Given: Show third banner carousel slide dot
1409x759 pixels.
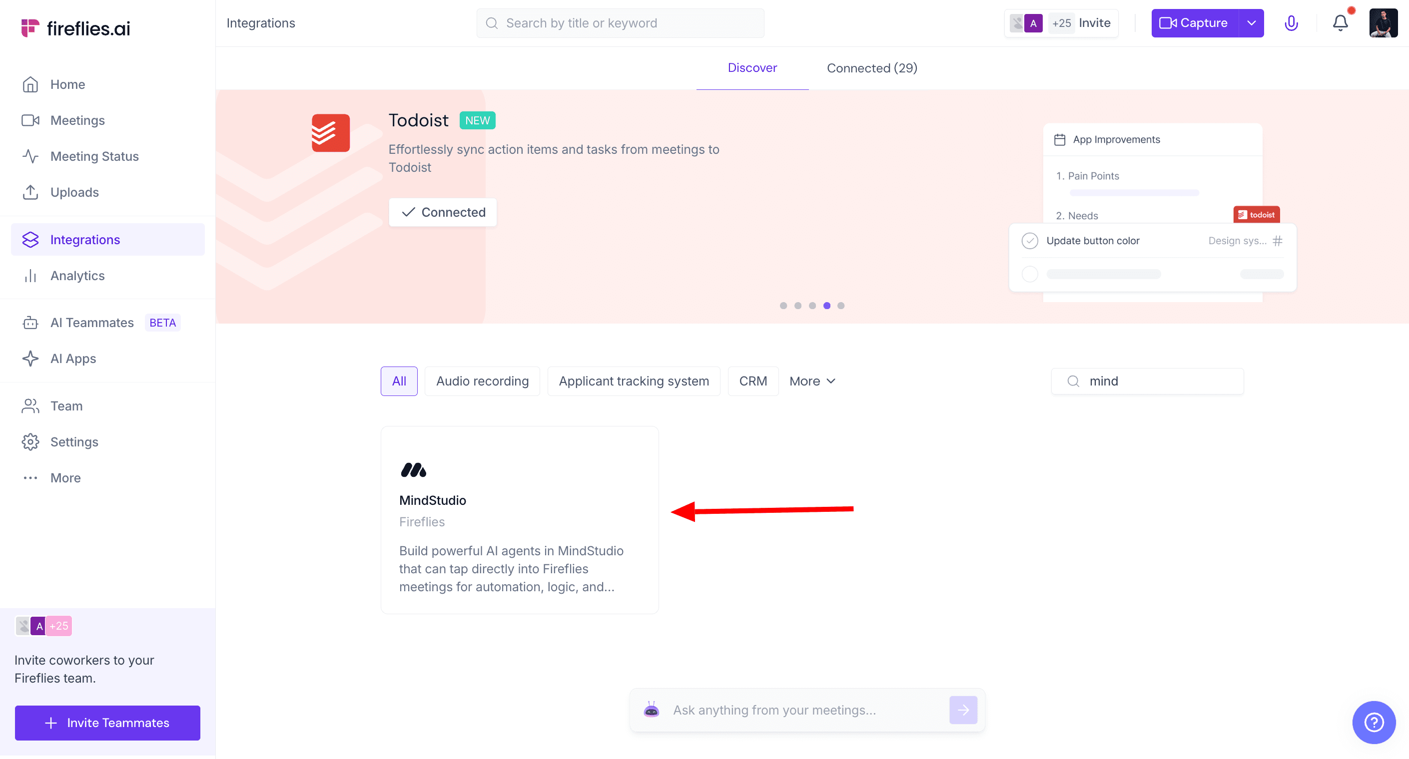Looking at the screenshot, I should coord(812,306).
